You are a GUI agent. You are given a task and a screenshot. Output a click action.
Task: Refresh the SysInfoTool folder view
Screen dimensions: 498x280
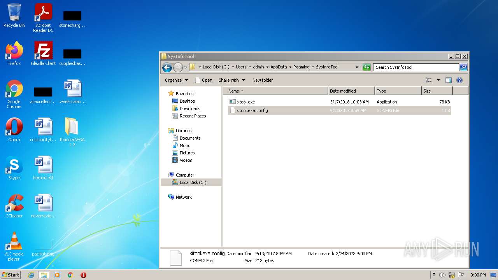point(366,67)
